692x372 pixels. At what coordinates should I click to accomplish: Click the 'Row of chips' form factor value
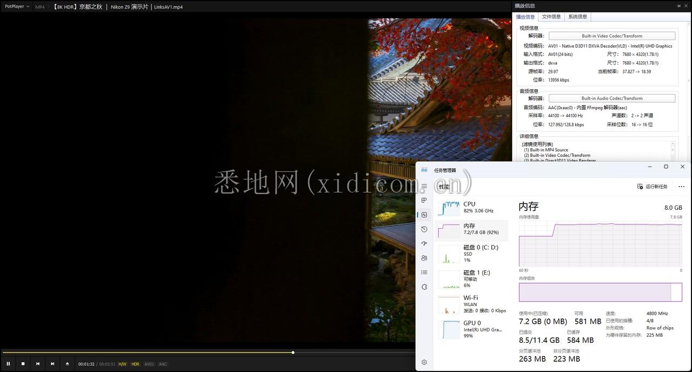click(660, 328)
